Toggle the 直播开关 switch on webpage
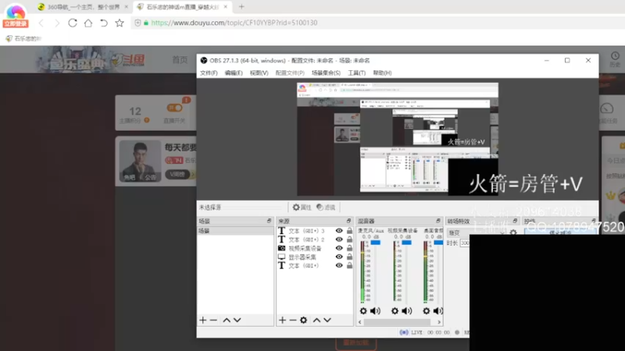This screenshot has height=351, width=625. [174, 108]
